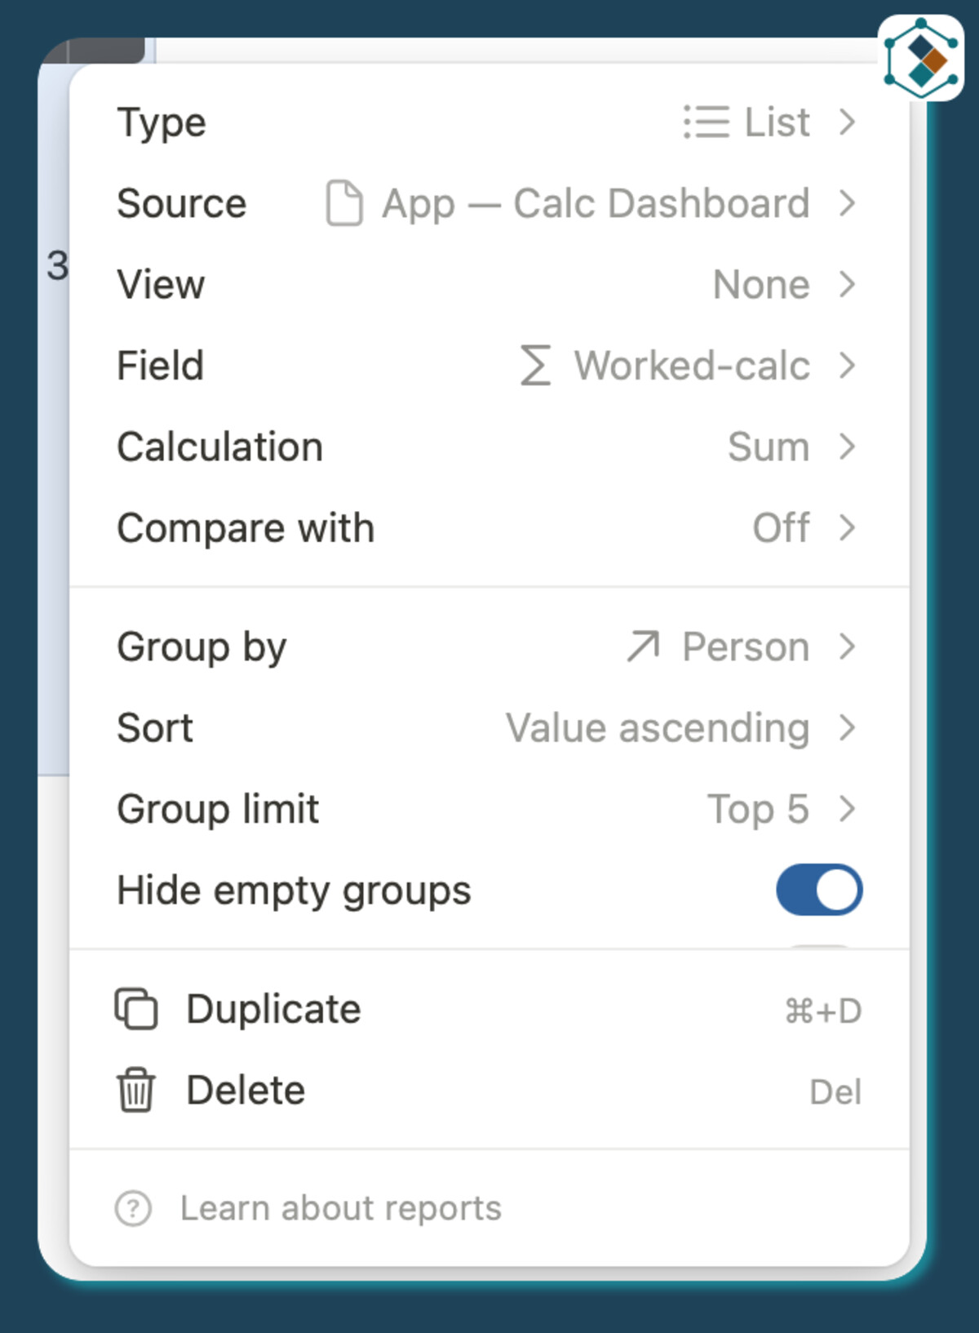This screenshot has width=979, height=1333.
Task: Open the Learn about reports link
Action: 340,1208
